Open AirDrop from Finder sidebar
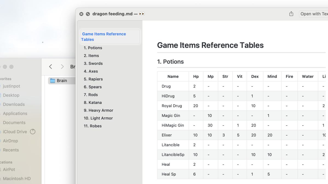Screen dimensions: 328x184 tap(10, 141)
